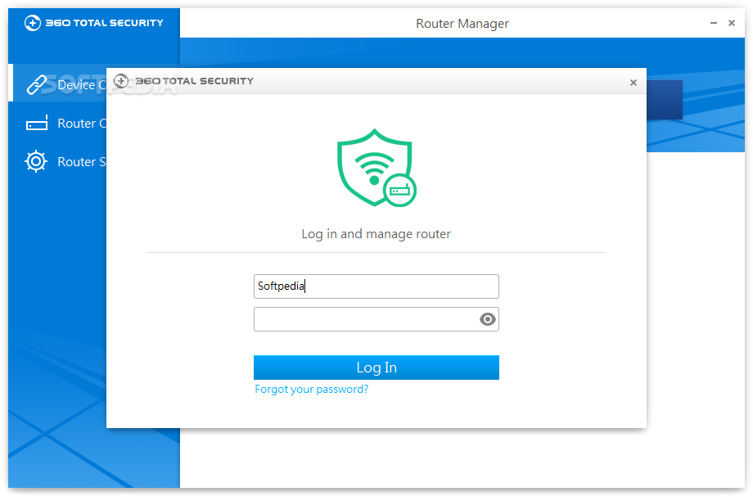Click the Router Manager title text
Image resolution: width=753 pixels, height=496 pixels.
coord(462,24)
